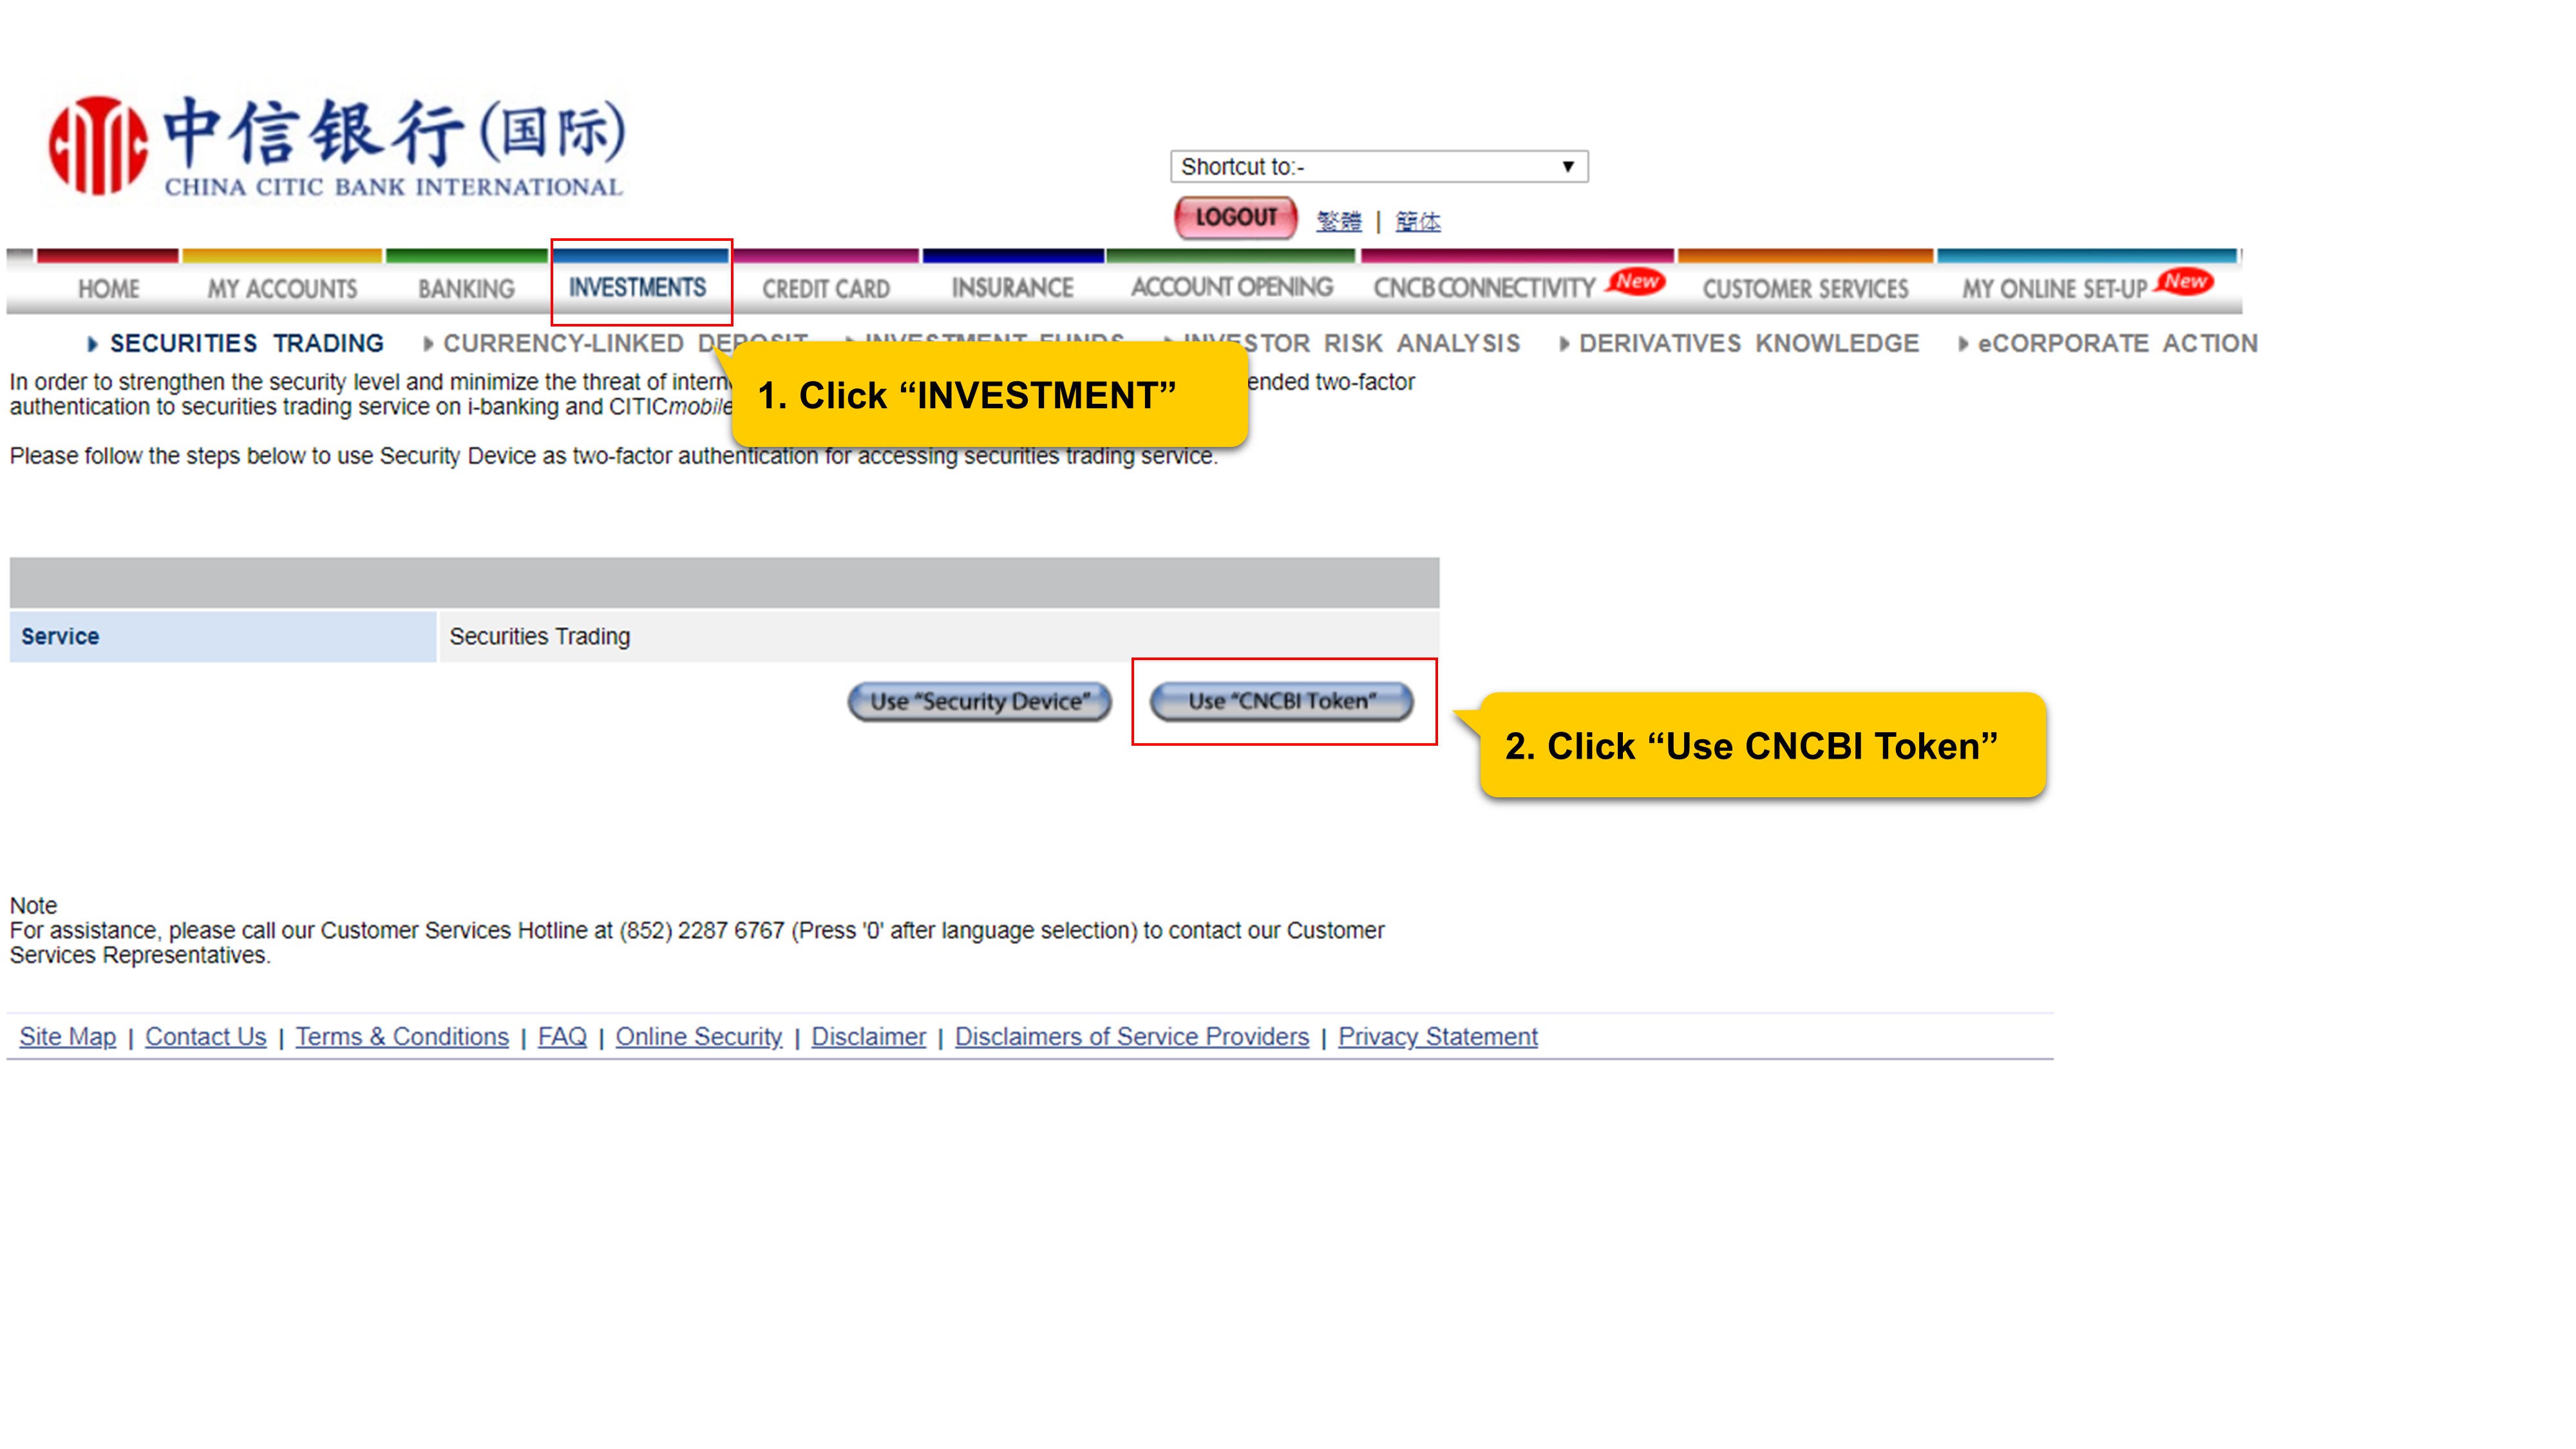Click arrow icon beside SECURITIES TRADING

(x=92, y=344)
